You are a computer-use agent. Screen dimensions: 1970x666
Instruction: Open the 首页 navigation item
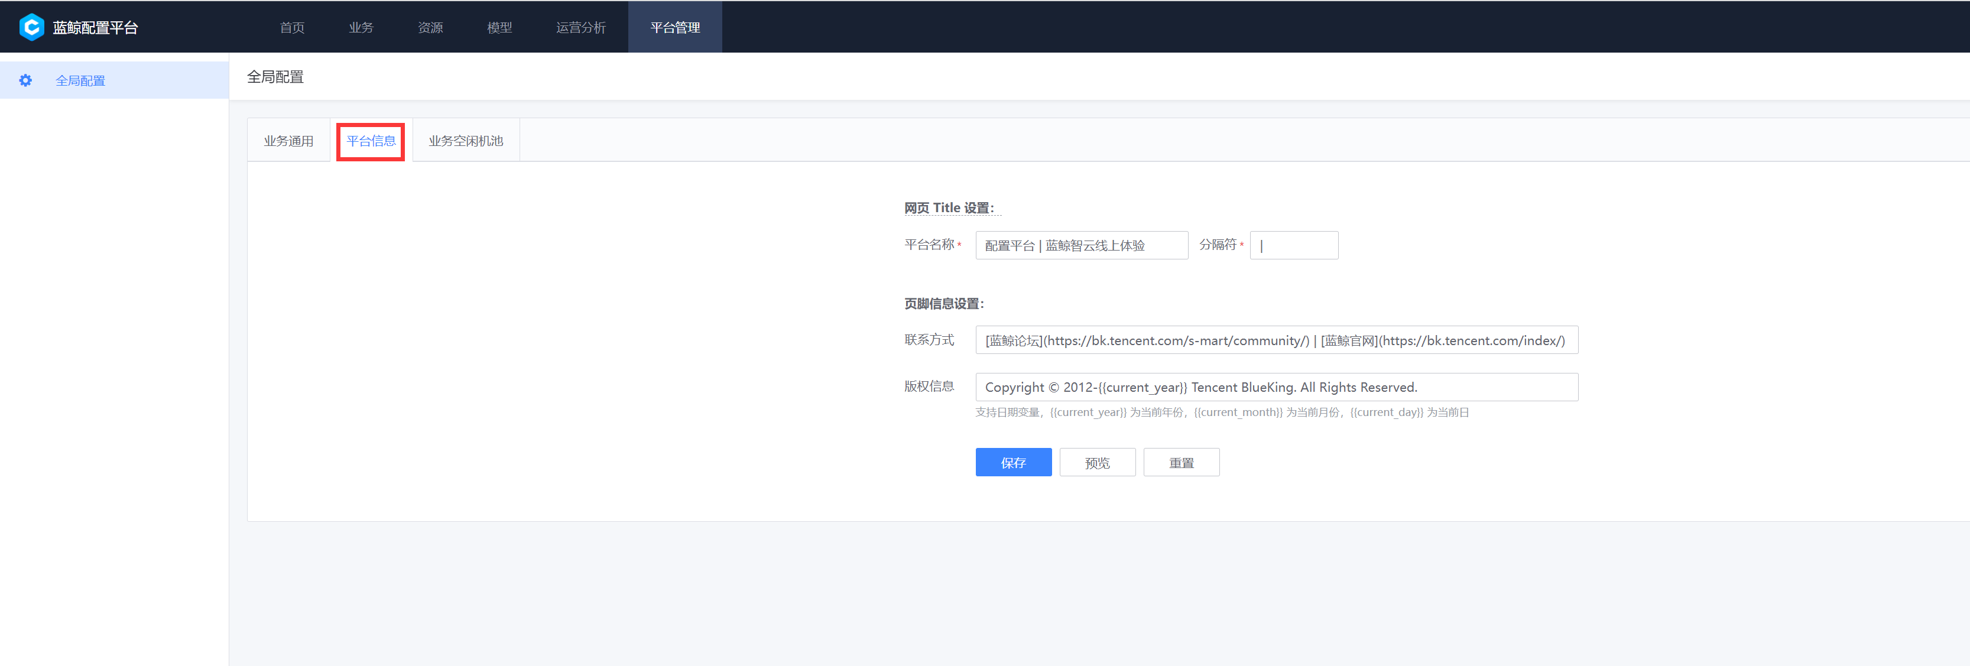point(291,28)
